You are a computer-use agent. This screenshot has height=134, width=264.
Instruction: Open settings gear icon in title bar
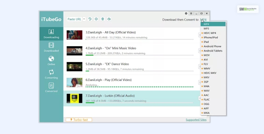click(x=186, y=13)
